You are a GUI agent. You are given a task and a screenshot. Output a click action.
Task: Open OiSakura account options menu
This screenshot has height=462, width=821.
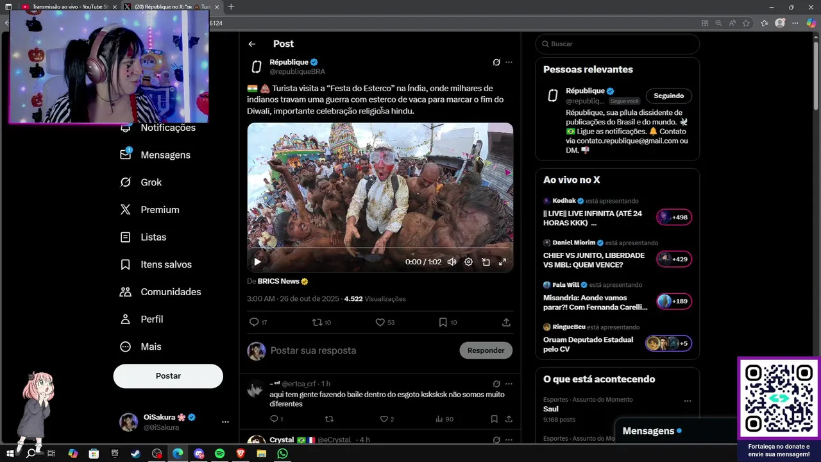click(x=225, y=422)
